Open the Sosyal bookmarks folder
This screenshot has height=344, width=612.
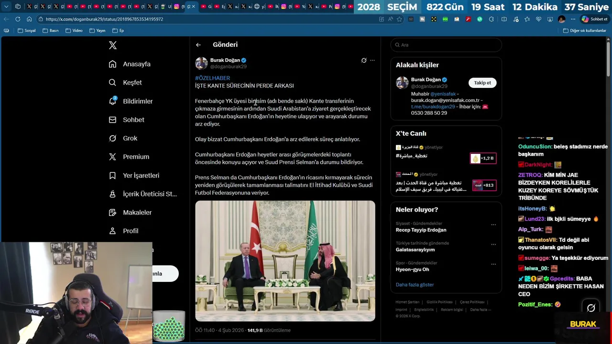(27, 31)
